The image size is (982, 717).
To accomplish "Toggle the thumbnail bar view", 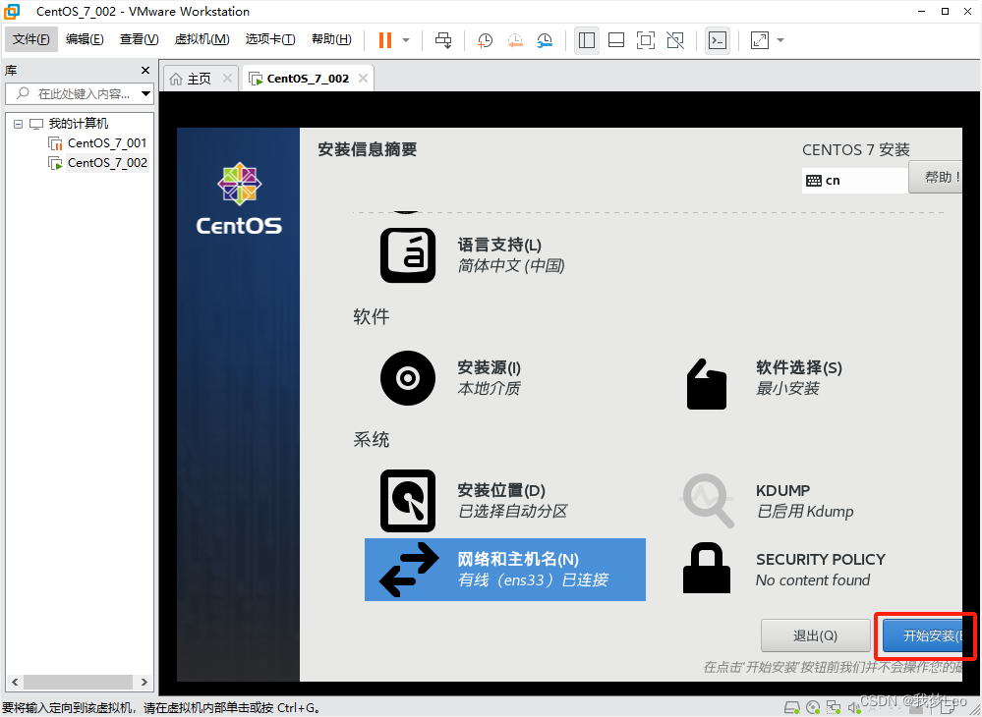I will (x=616, y=40).
